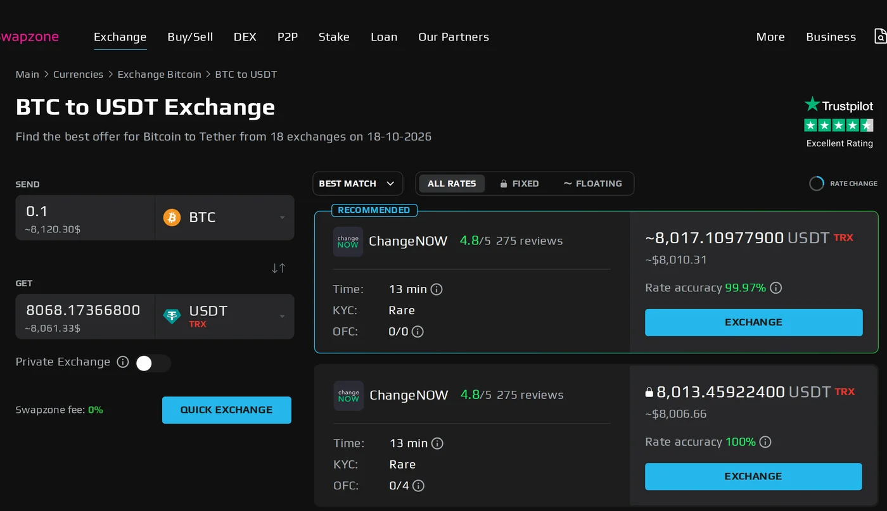
Task: Open the Stake navigation item
Action: (x=334, y=37)
